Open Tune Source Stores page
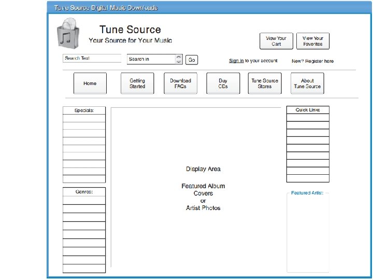373x280 pixels. [x=265, y=83]
